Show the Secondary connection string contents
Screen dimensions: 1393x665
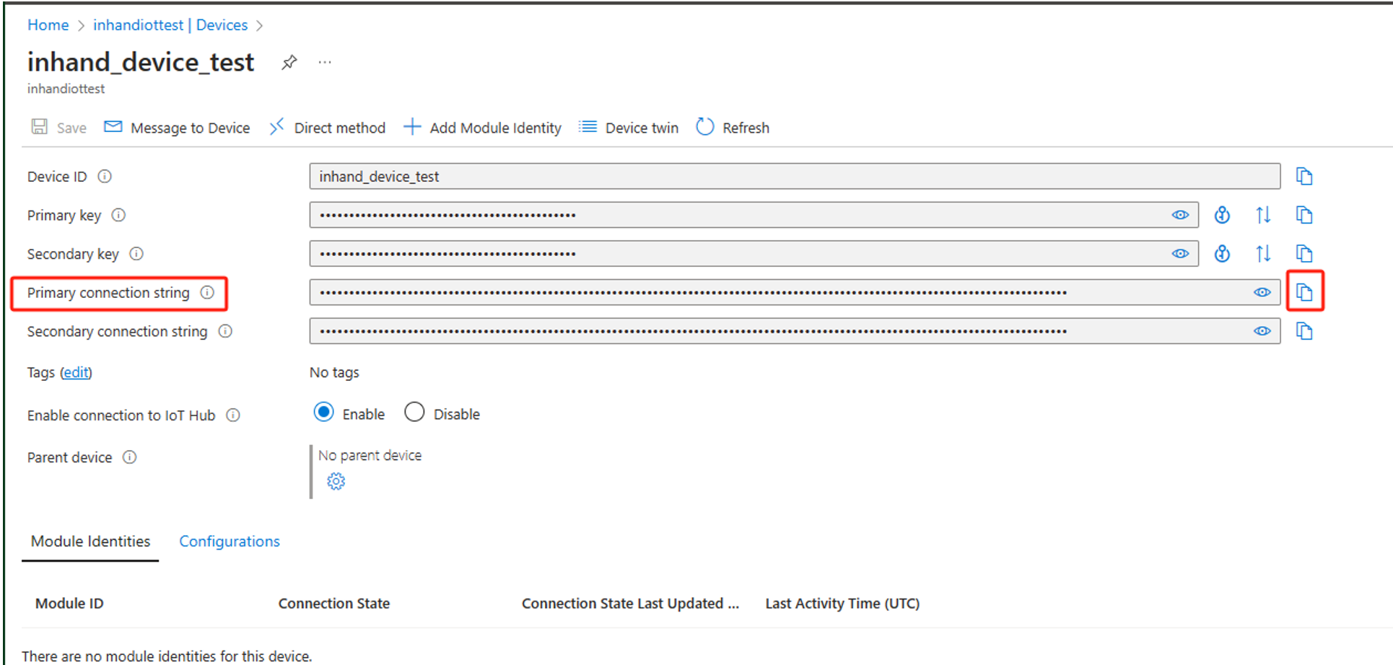tap(1262, 331)
